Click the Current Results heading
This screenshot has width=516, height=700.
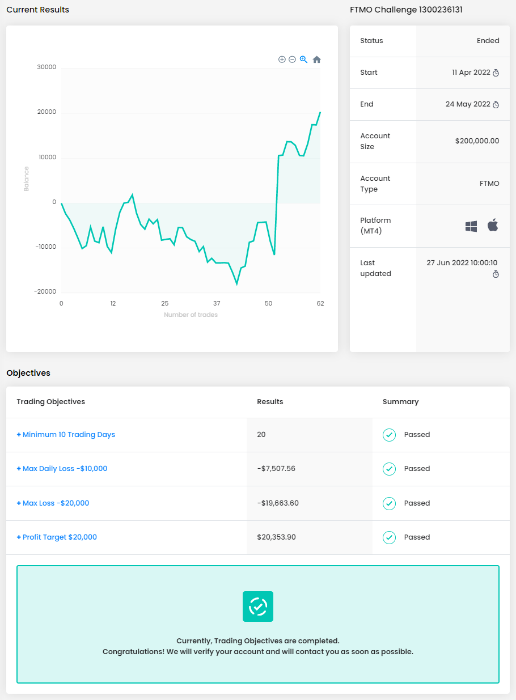click(x=37, y=10)
